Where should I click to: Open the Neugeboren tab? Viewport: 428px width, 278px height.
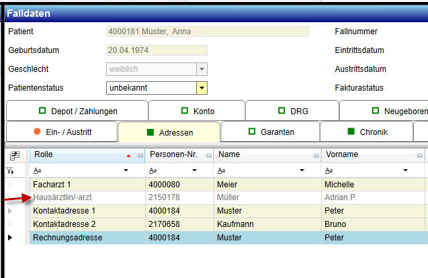pos(384,111)
